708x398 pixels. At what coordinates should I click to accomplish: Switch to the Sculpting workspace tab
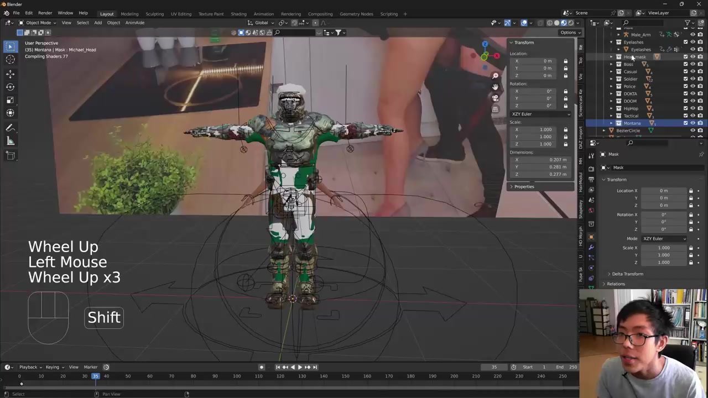154,14
